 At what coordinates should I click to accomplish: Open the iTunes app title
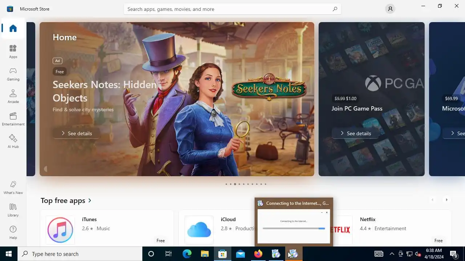pyautogui.click(x=89, y=219)
